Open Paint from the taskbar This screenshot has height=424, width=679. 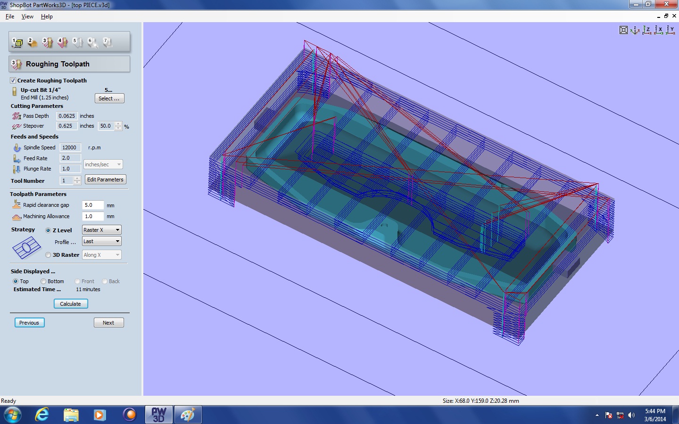[188, 415]
